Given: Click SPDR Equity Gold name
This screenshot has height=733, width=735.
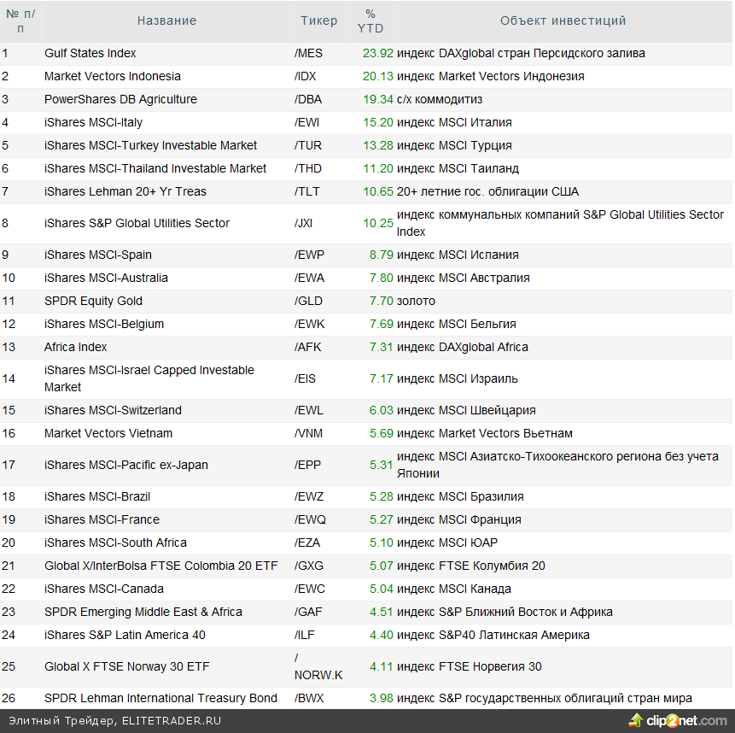Looking at the screenshot, I should (x=93, y=301).
